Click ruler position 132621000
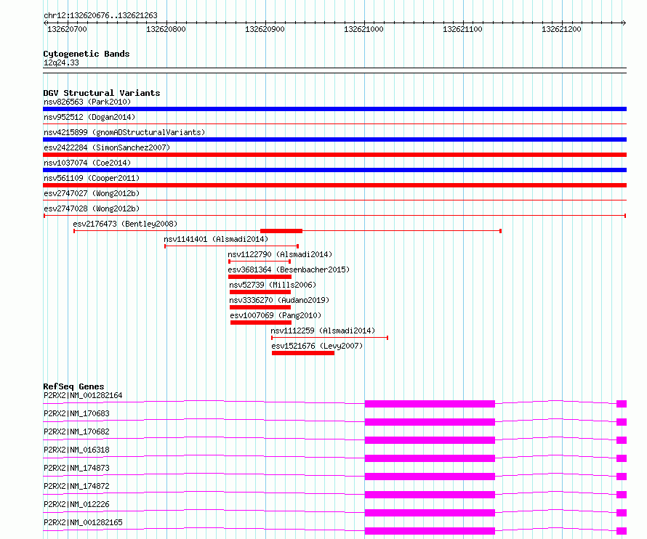The width and height of the screenshot is (647, 539). tap(363, 29)
